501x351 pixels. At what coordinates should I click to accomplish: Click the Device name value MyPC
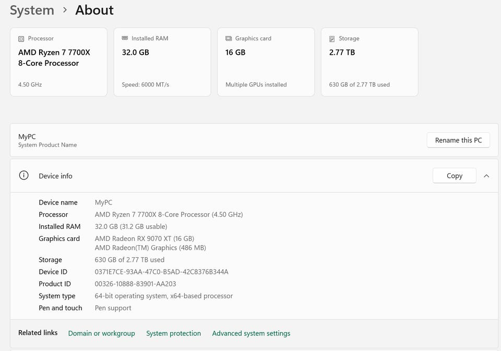[x=103, y=202]
